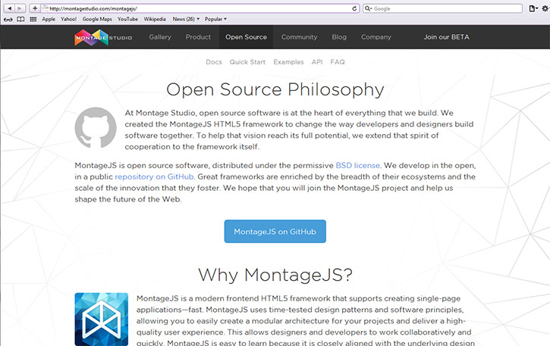Screen dimensions: 550x346
Task: Open the YouTube bookmark
Action: (127, 19)
